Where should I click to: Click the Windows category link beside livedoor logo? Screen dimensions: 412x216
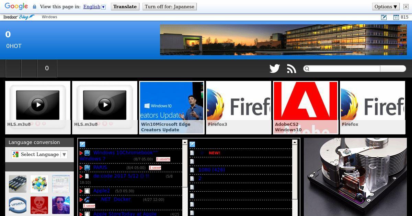click(49, 17)
